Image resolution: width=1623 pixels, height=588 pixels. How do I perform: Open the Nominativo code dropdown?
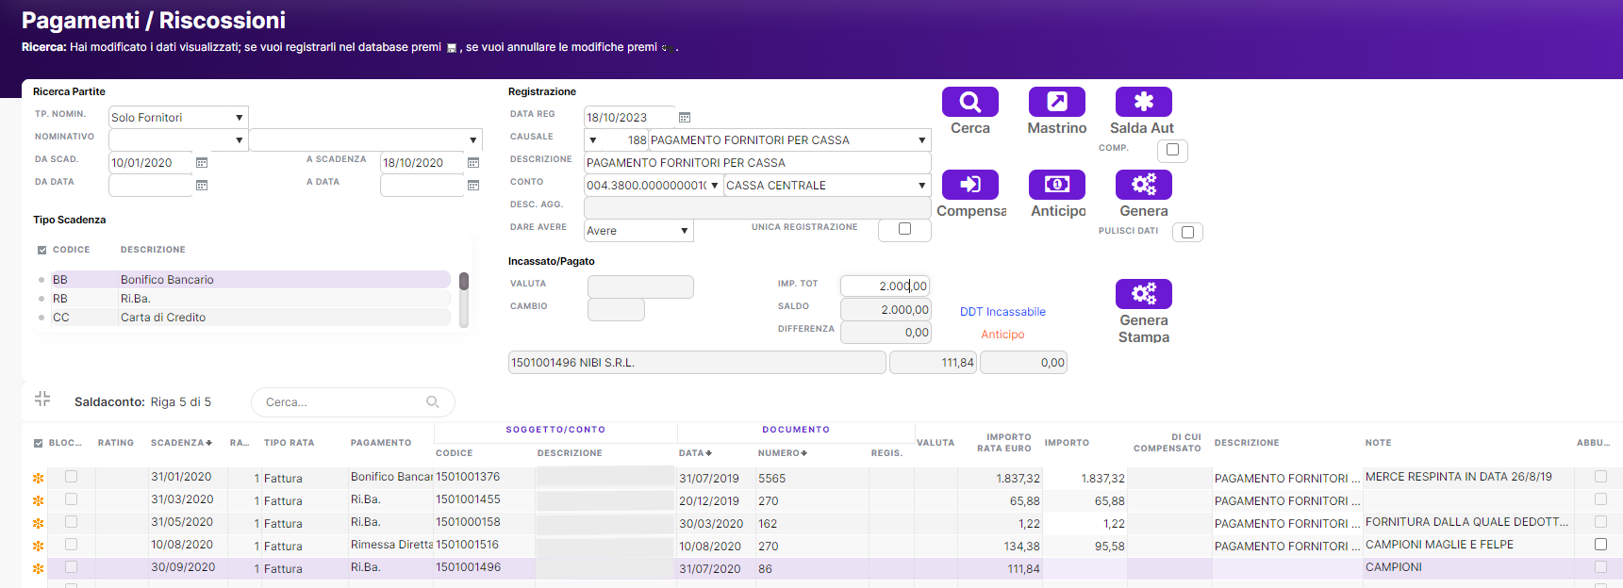coord(240,140)
